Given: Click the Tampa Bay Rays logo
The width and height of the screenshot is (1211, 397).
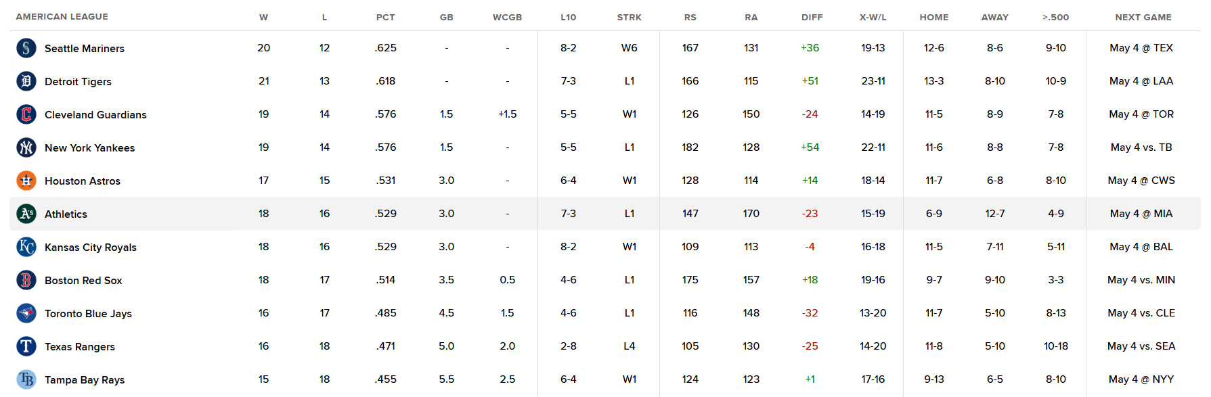Looking at the screenshot, I should (x=26, y=379).
